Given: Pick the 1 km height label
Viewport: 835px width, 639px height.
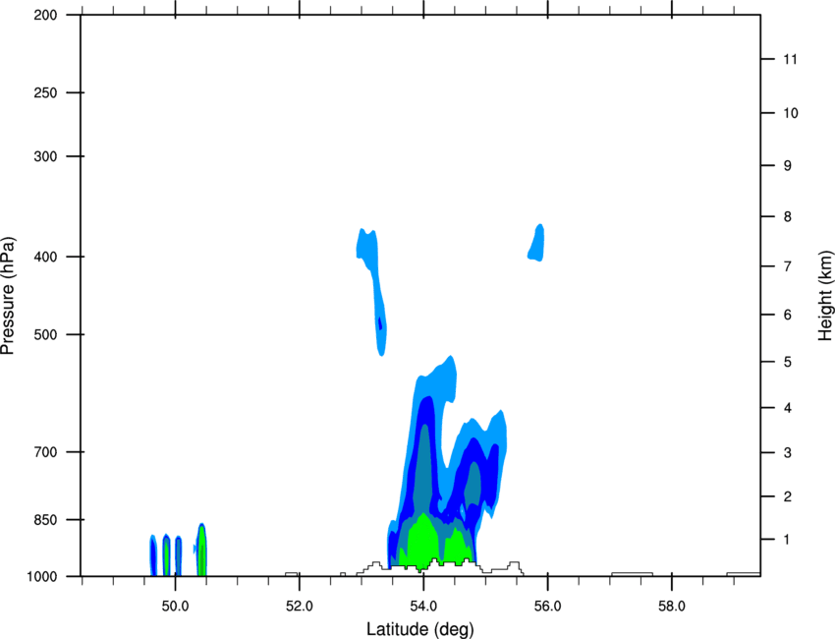Looking at the screenshot, I should (x=787, y=540).
